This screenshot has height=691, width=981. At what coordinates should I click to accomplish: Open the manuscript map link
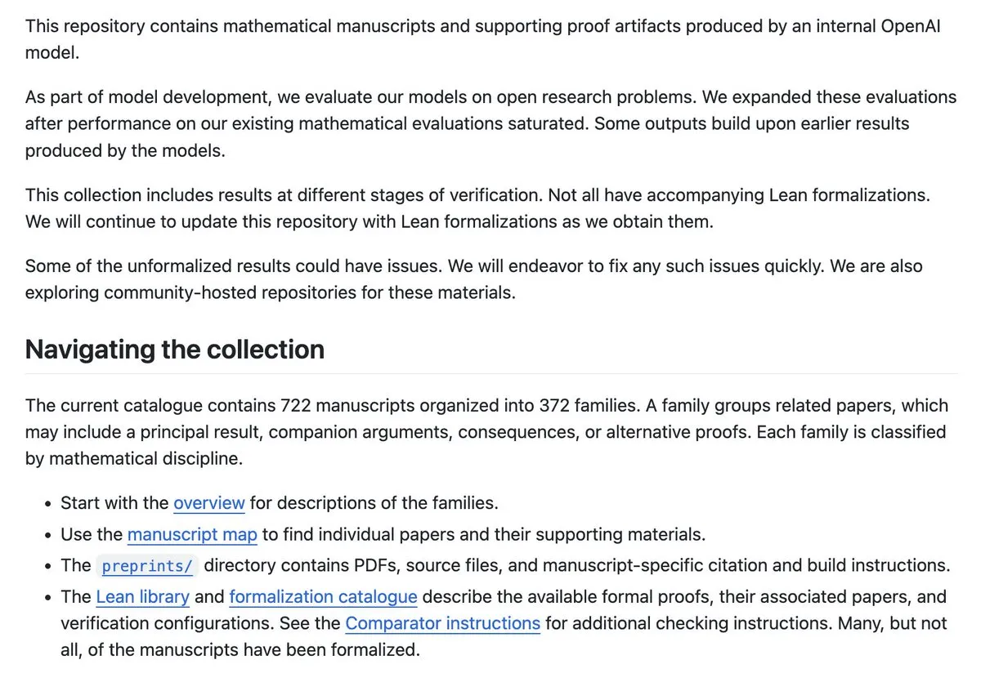coord(192,535)
